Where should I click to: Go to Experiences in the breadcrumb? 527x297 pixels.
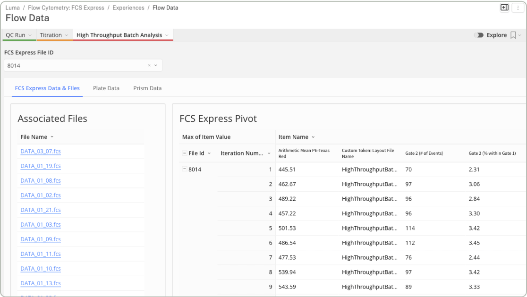128,8
